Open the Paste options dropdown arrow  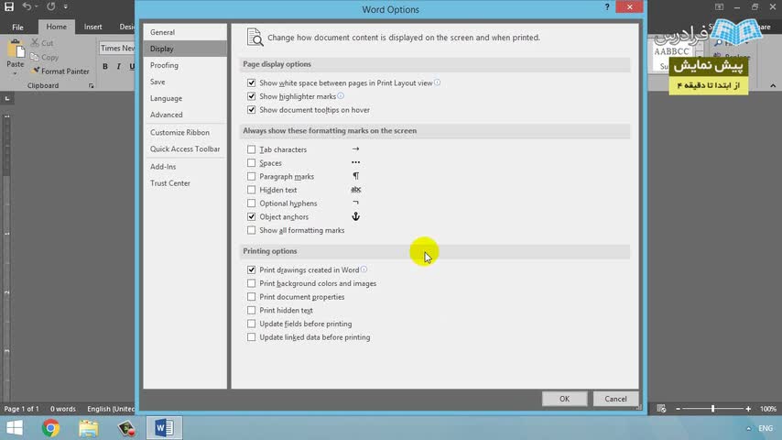click(15, 73)
